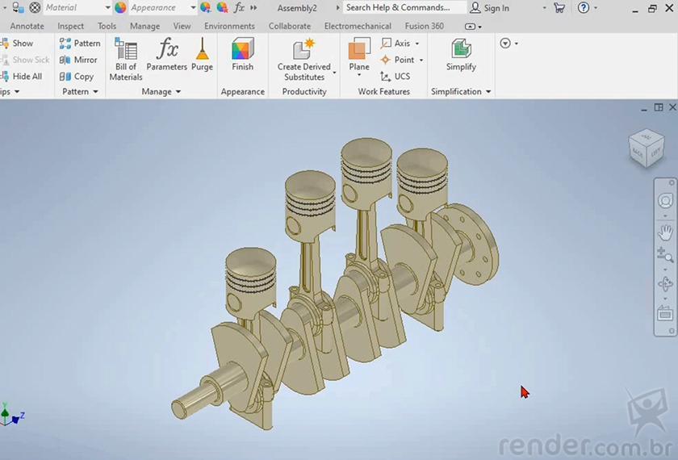The width and height of the screenshot is (678, 460).
Task: Expand the Simplification panel dropdown
Action: point(488,92)
